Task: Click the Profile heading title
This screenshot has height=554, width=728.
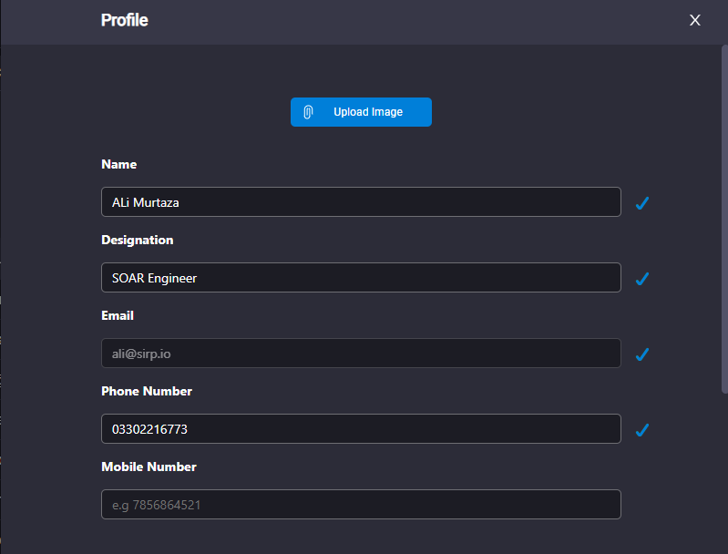Action: coord(125,20)
